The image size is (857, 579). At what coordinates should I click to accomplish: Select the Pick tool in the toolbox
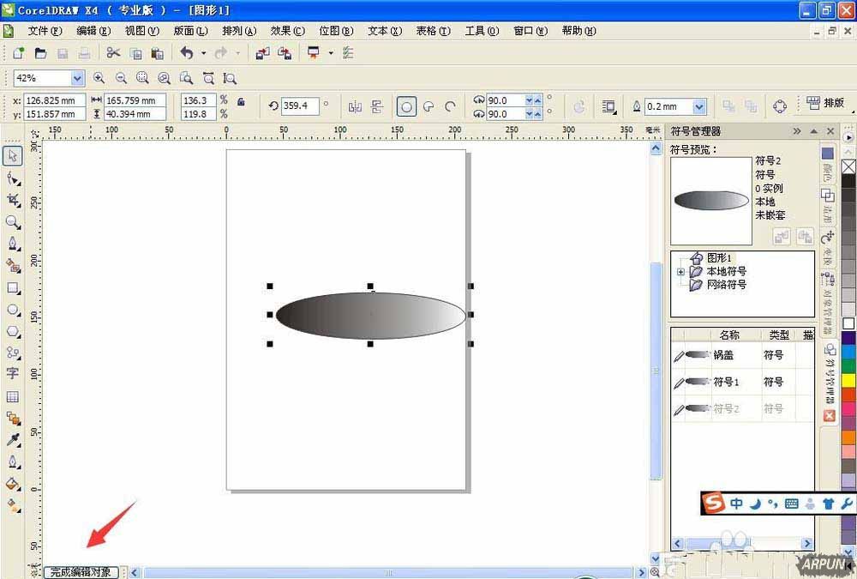[x=13, y=155]
